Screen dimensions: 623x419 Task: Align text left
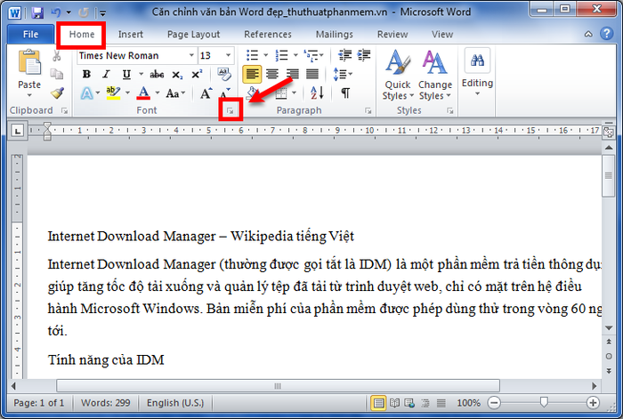coord(252,74)
